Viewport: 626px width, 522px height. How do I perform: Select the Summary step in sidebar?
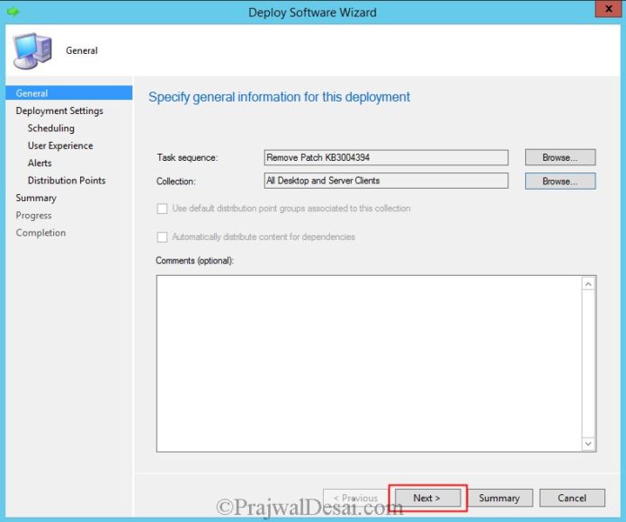36,198
